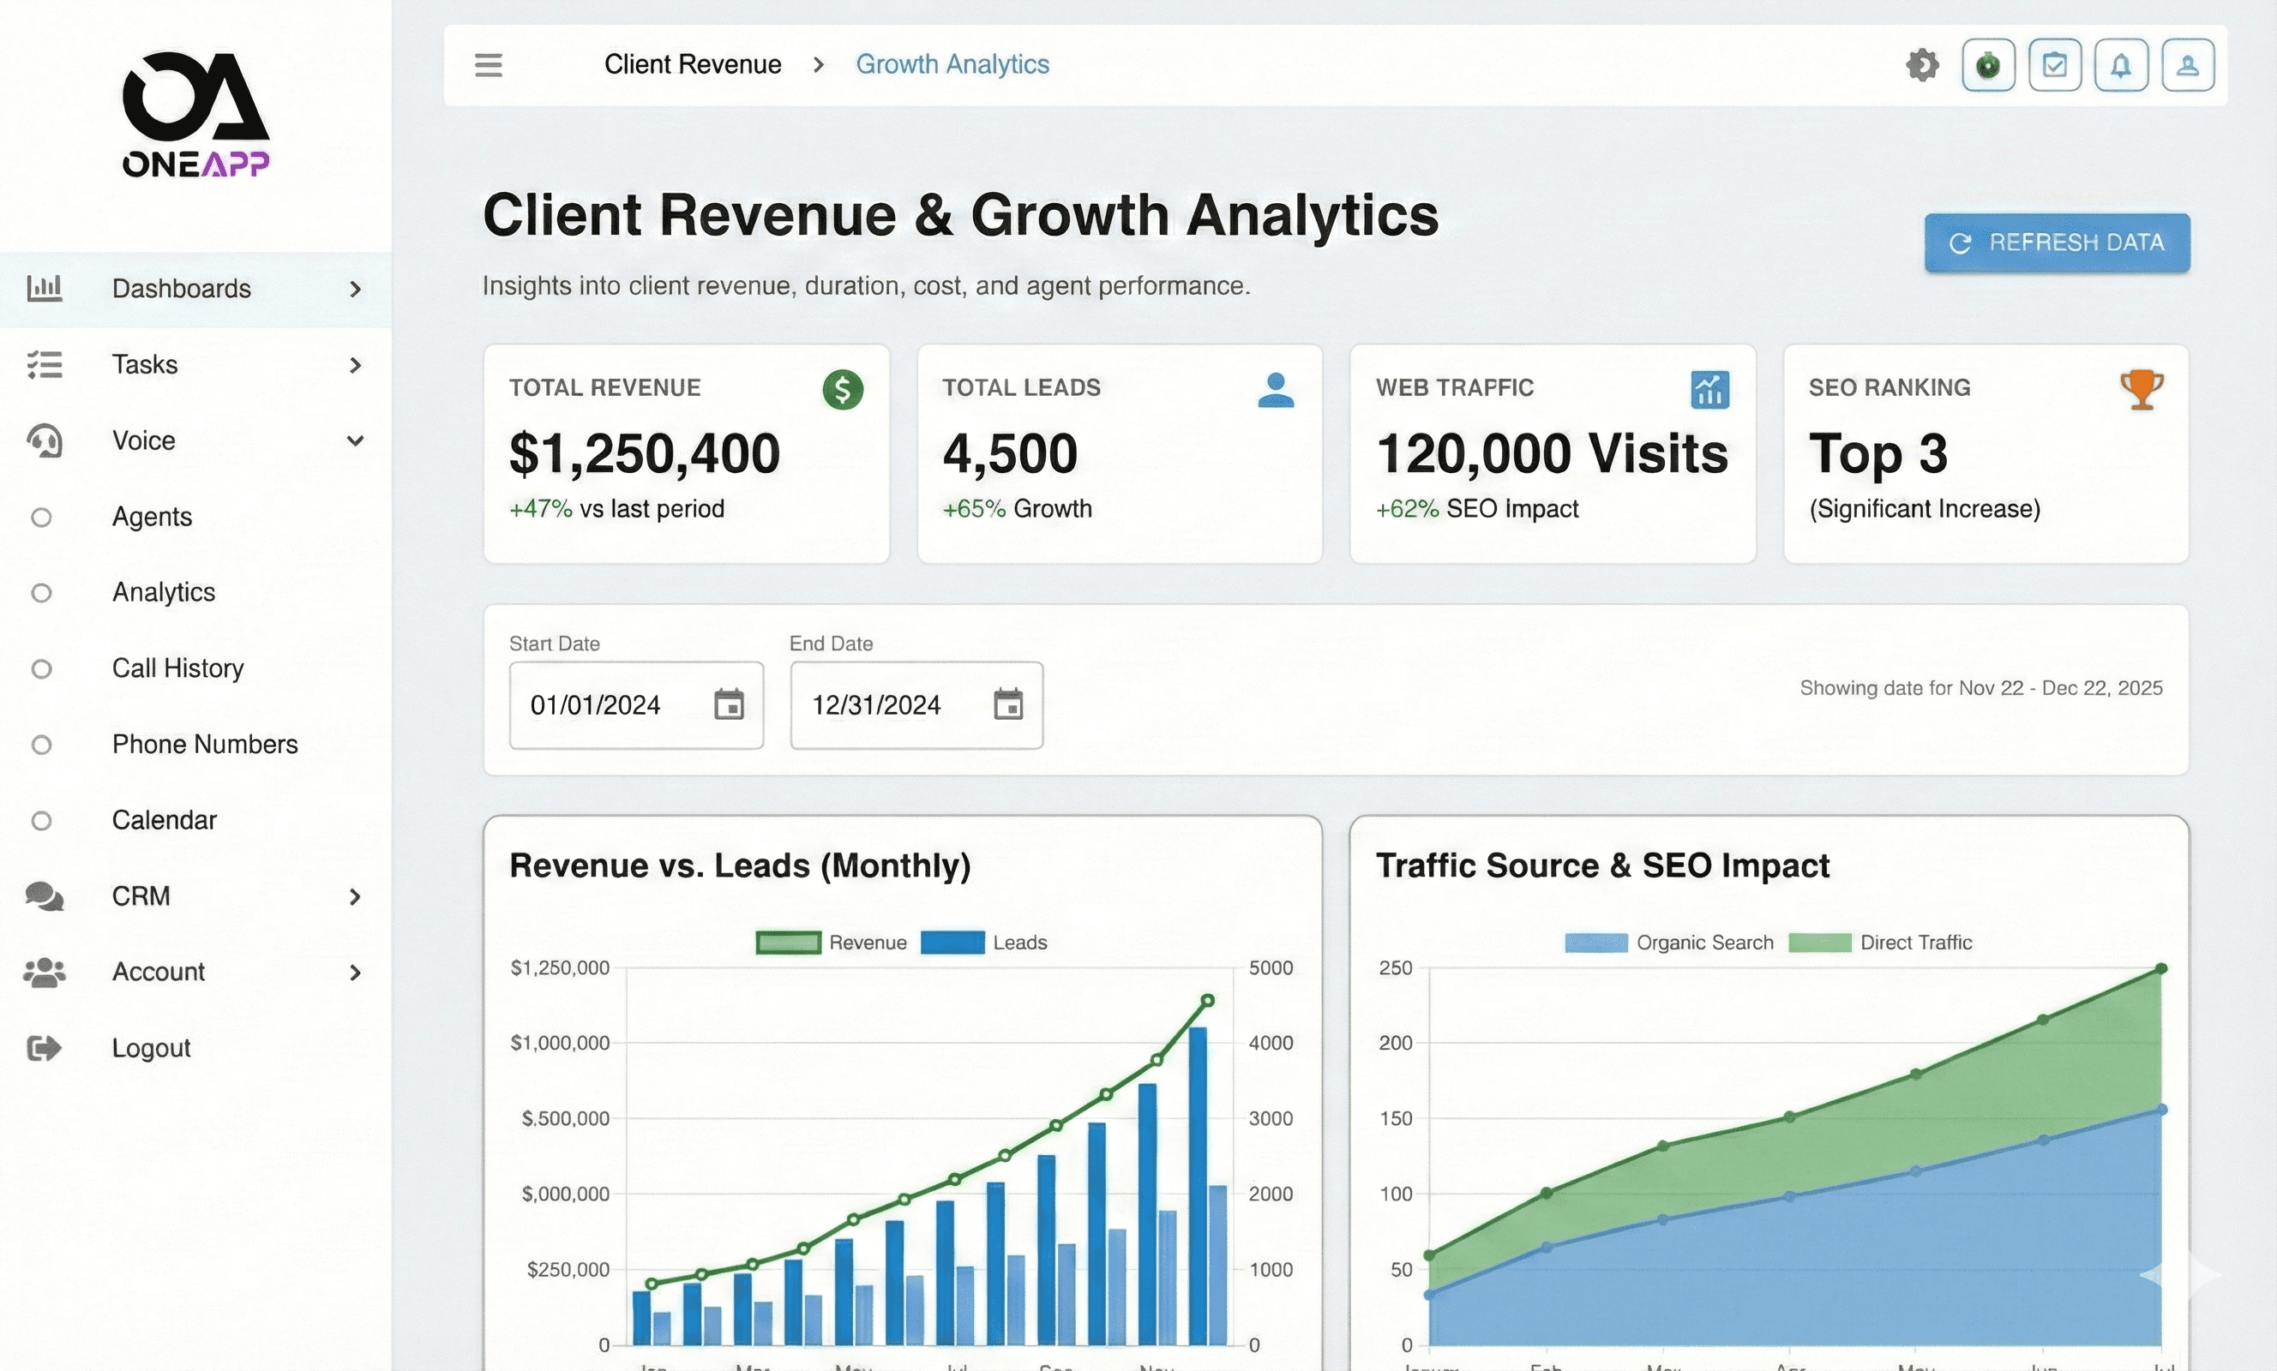Expand the Tasks sidebar menu
Screen dimensions: 2277x1371
click(x=357, y=366)
